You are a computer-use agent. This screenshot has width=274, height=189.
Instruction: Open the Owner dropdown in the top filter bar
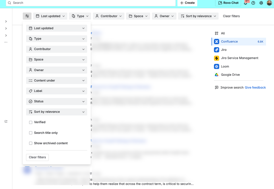click(x=164, y=16)
